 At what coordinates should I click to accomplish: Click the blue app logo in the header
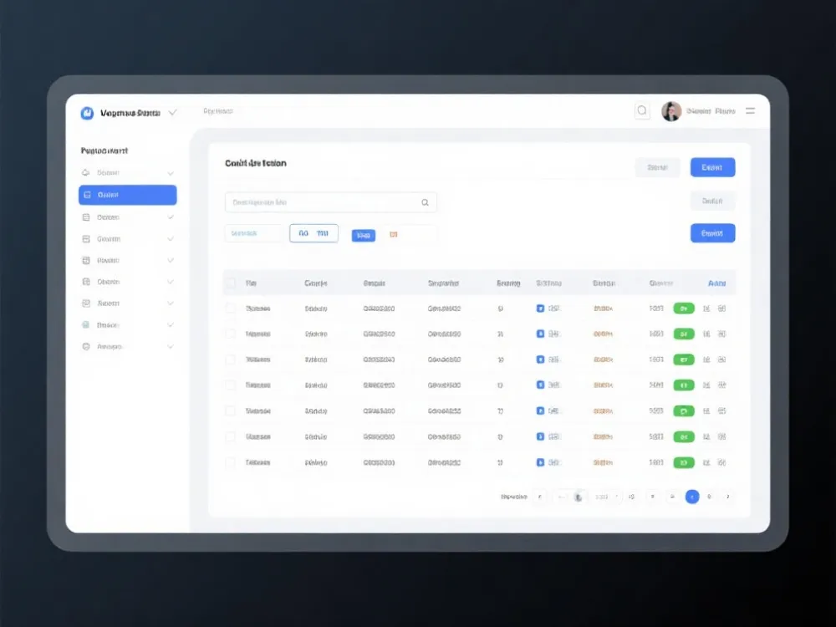[x=87, y=113]
